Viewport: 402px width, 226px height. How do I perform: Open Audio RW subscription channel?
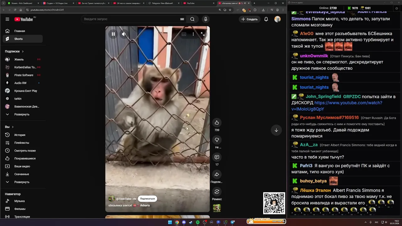23,83
